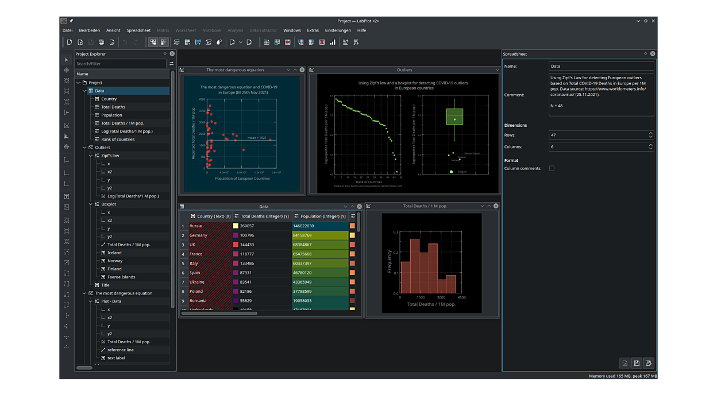717x403 pixels.
Task: Click the crosshair tool in left sidebar
Action: (x=67, y=71)
